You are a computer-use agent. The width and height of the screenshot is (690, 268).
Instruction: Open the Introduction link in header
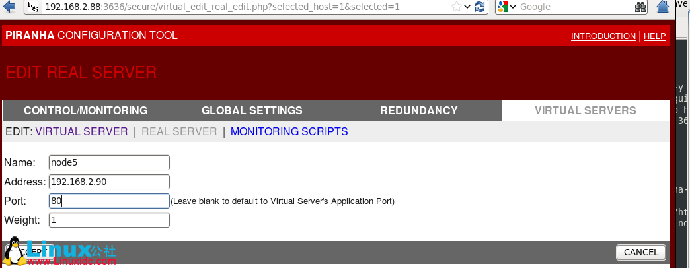pos(603,36)
